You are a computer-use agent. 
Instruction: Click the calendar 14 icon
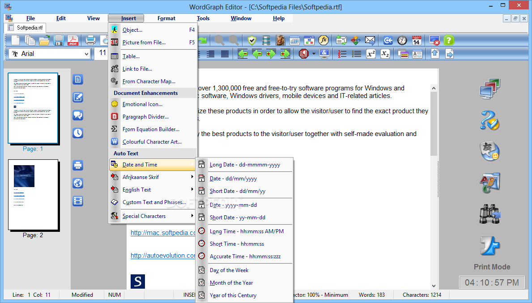coord(416,40)
